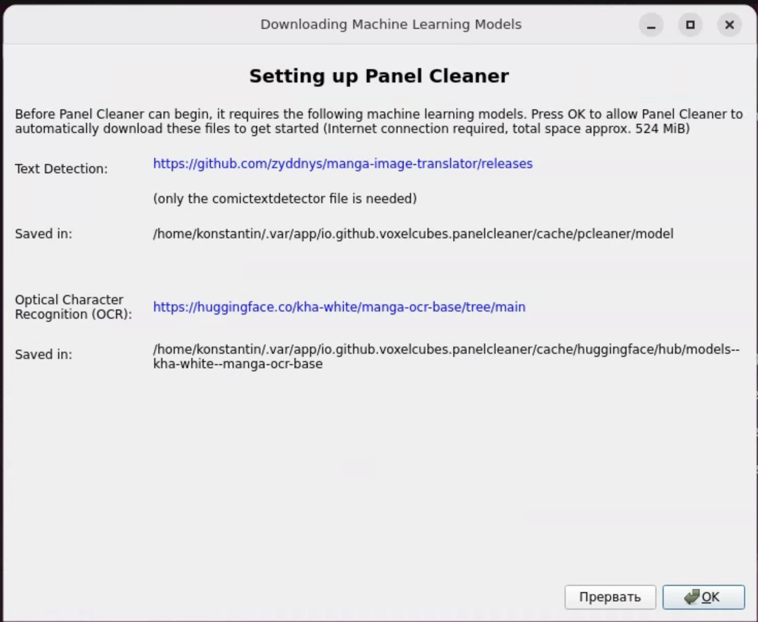Viewport: 758px width, 622px height.
Task: Click the 'Optical Character Recognition (OCR):' label
Action: 73,307
